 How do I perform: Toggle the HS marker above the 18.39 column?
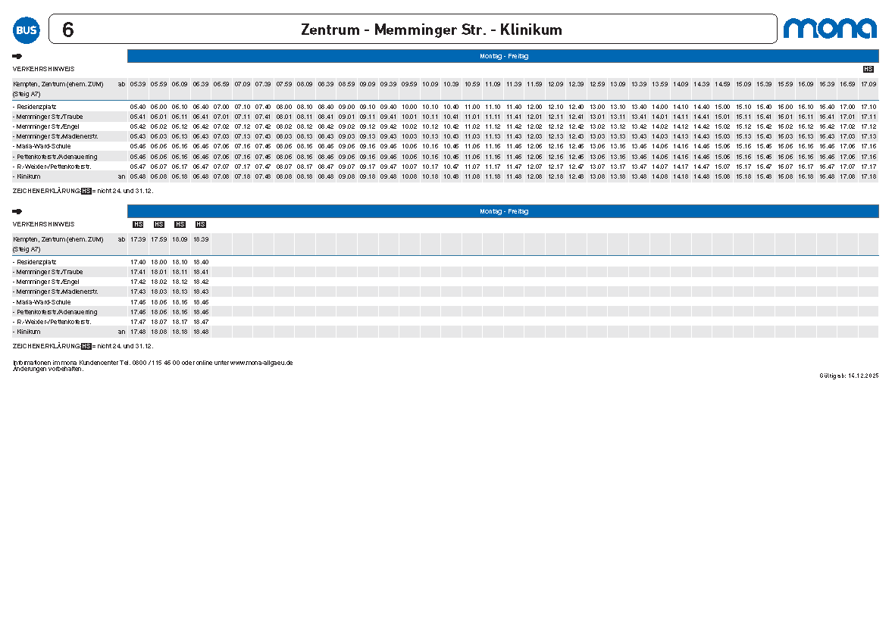[x=199, y=224]
